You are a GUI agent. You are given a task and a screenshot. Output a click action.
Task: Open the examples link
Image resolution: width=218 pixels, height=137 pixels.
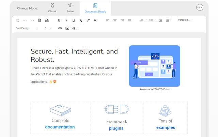(x=166, y=127)
